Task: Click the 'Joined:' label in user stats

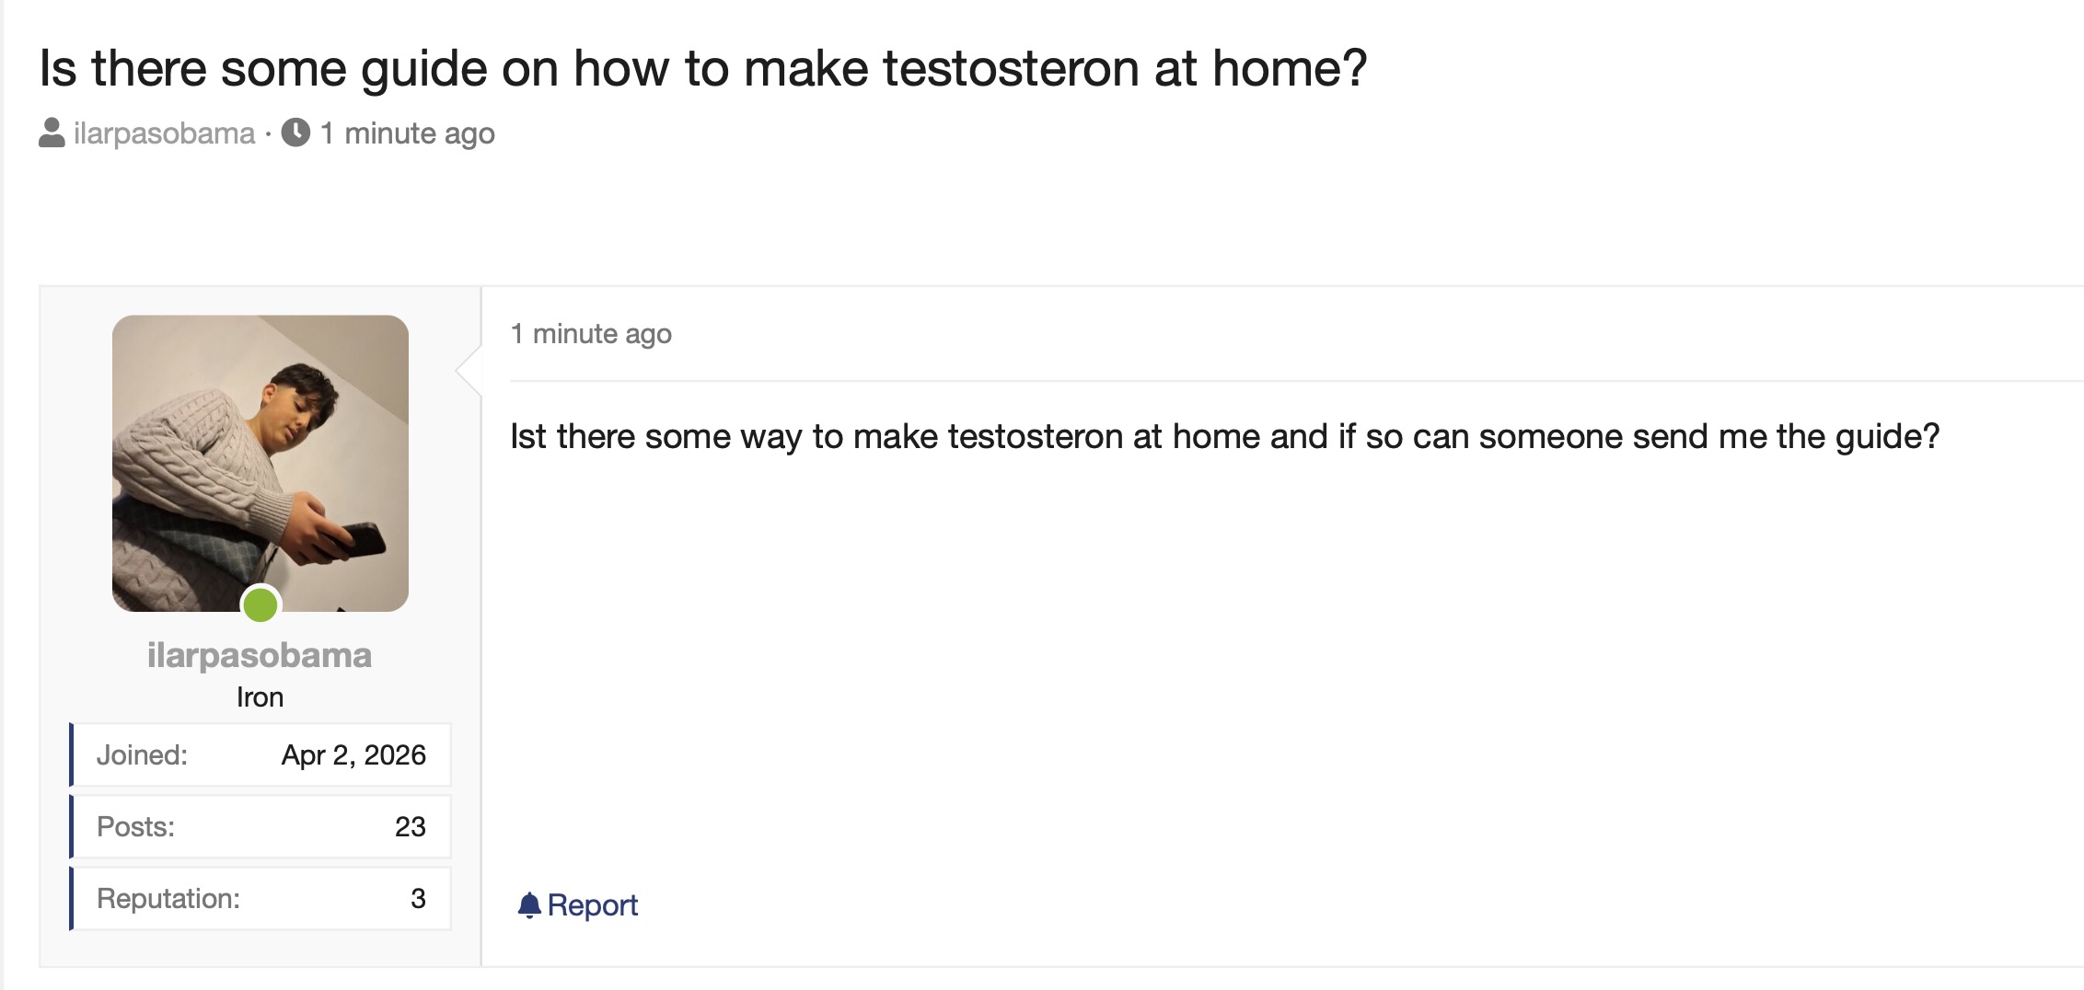Action: click(142, 755)
